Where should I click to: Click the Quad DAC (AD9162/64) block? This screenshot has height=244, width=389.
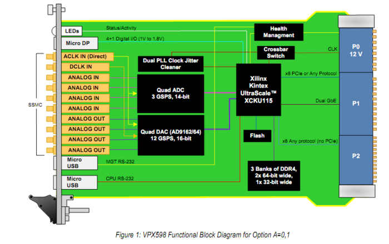(171, 135)
